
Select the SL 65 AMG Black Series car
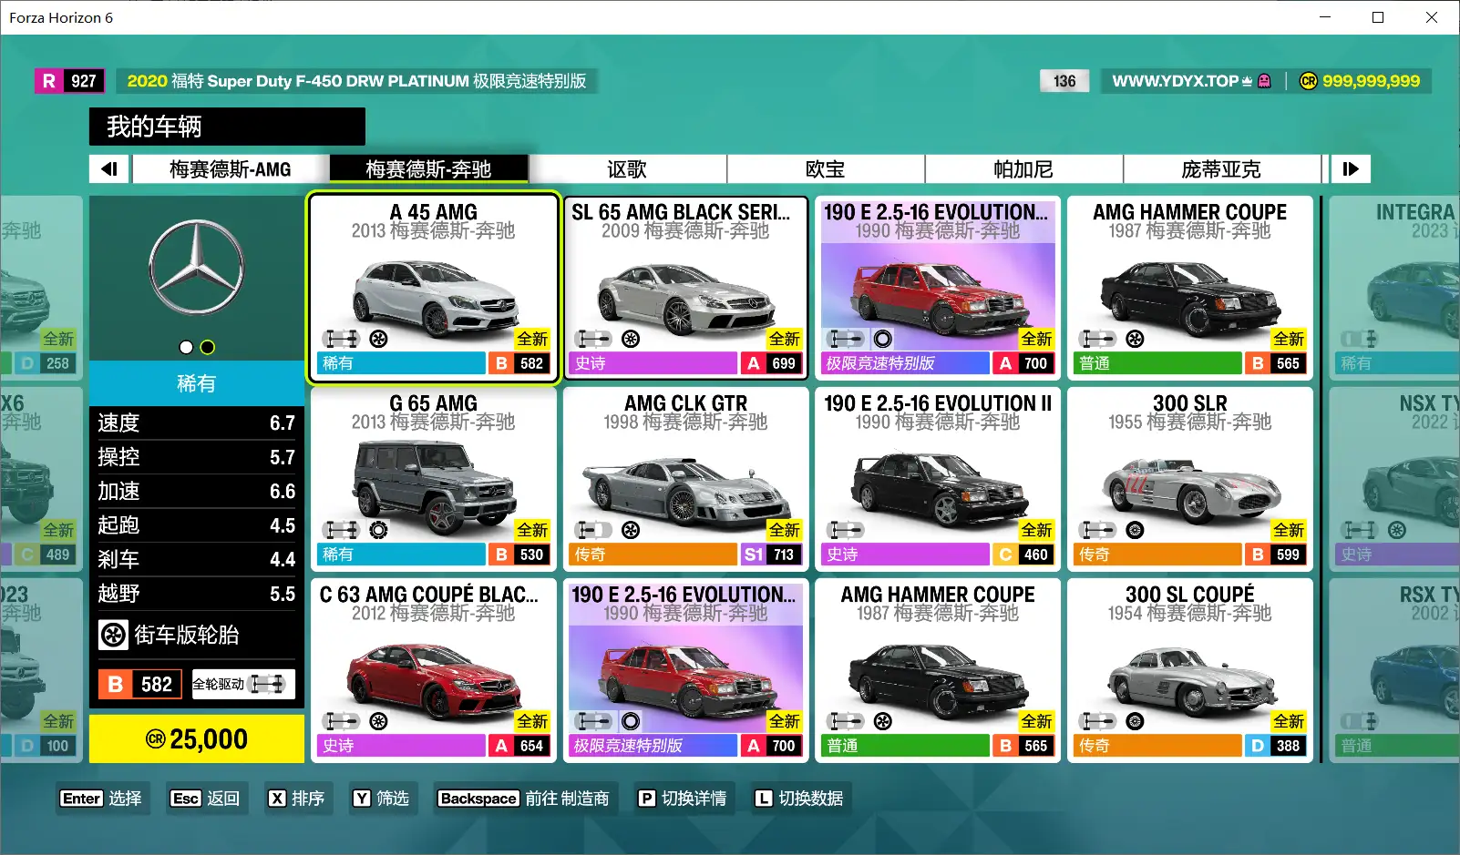pyautogui.click(x=685, y=288)
